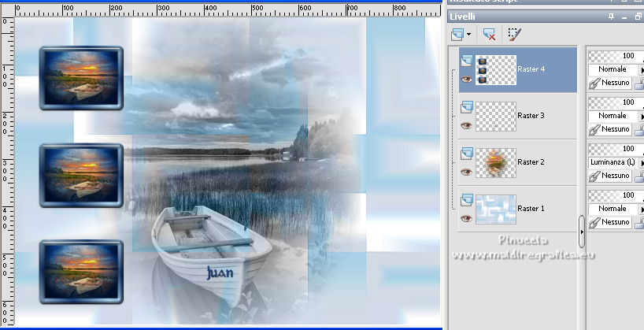Adjust Raster 2 opacity slider showing 100
This screenshot has width=644, height=330.
pyautogui.click(x=616, y=149)
